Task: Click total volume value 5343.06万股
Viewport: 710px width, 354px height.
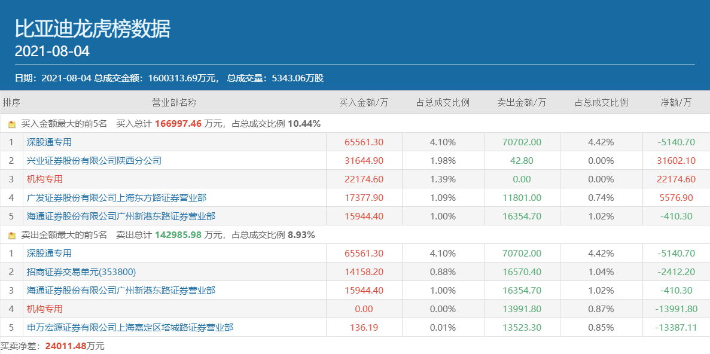Action: 298,78
